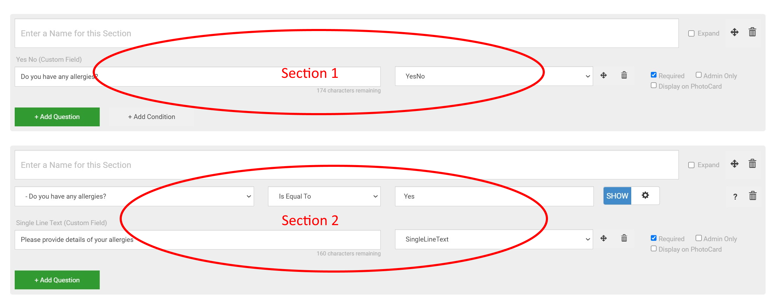Click move icon beside the SingleLineText question
The width and height of the screenshot is (774, 304).
604,238
